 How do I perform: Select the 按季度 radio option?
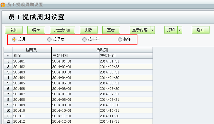point(49,40)
